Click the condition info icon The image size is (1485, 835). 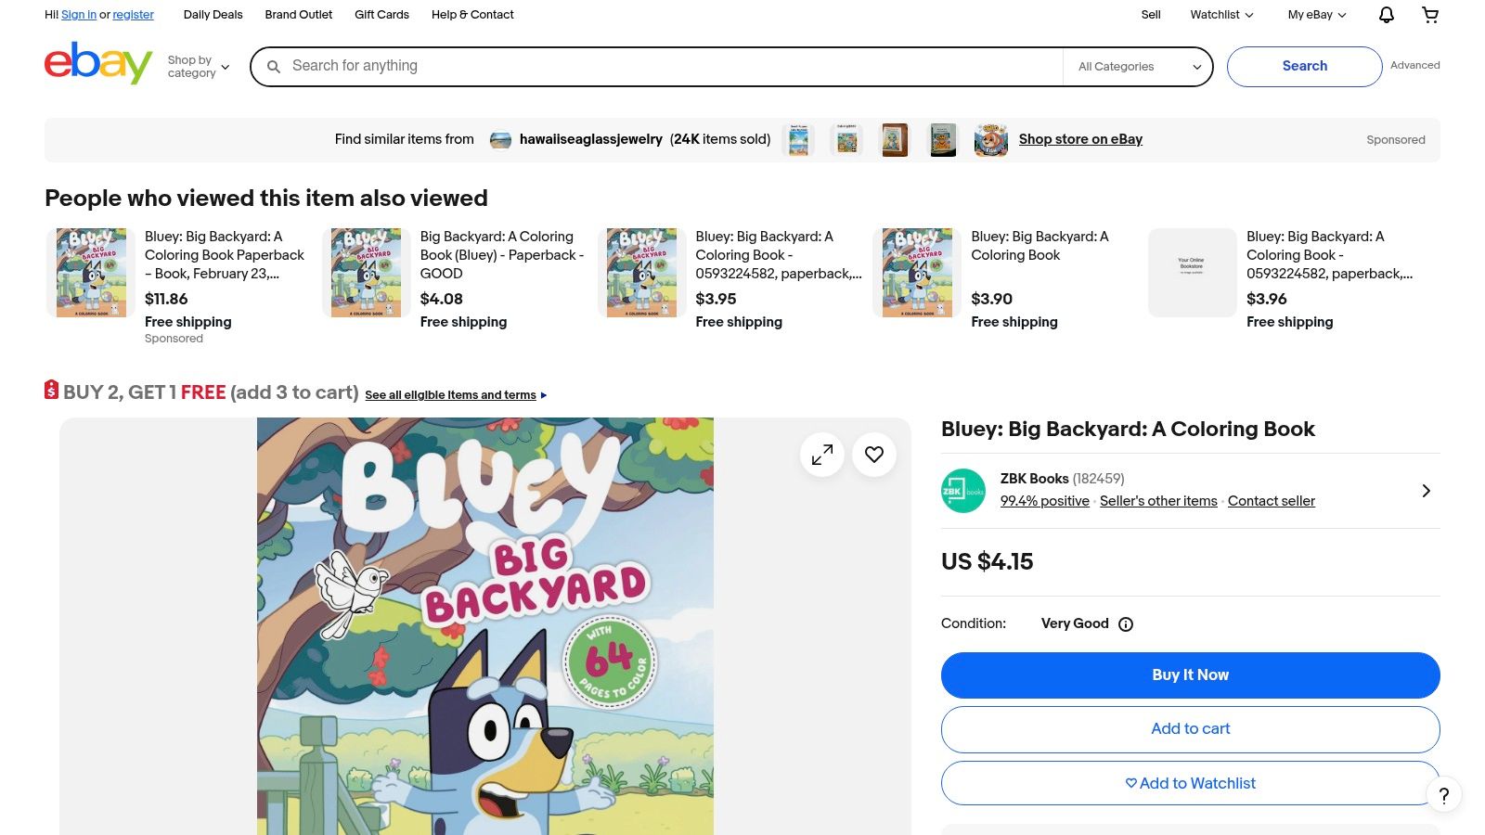click(1126, 624)
